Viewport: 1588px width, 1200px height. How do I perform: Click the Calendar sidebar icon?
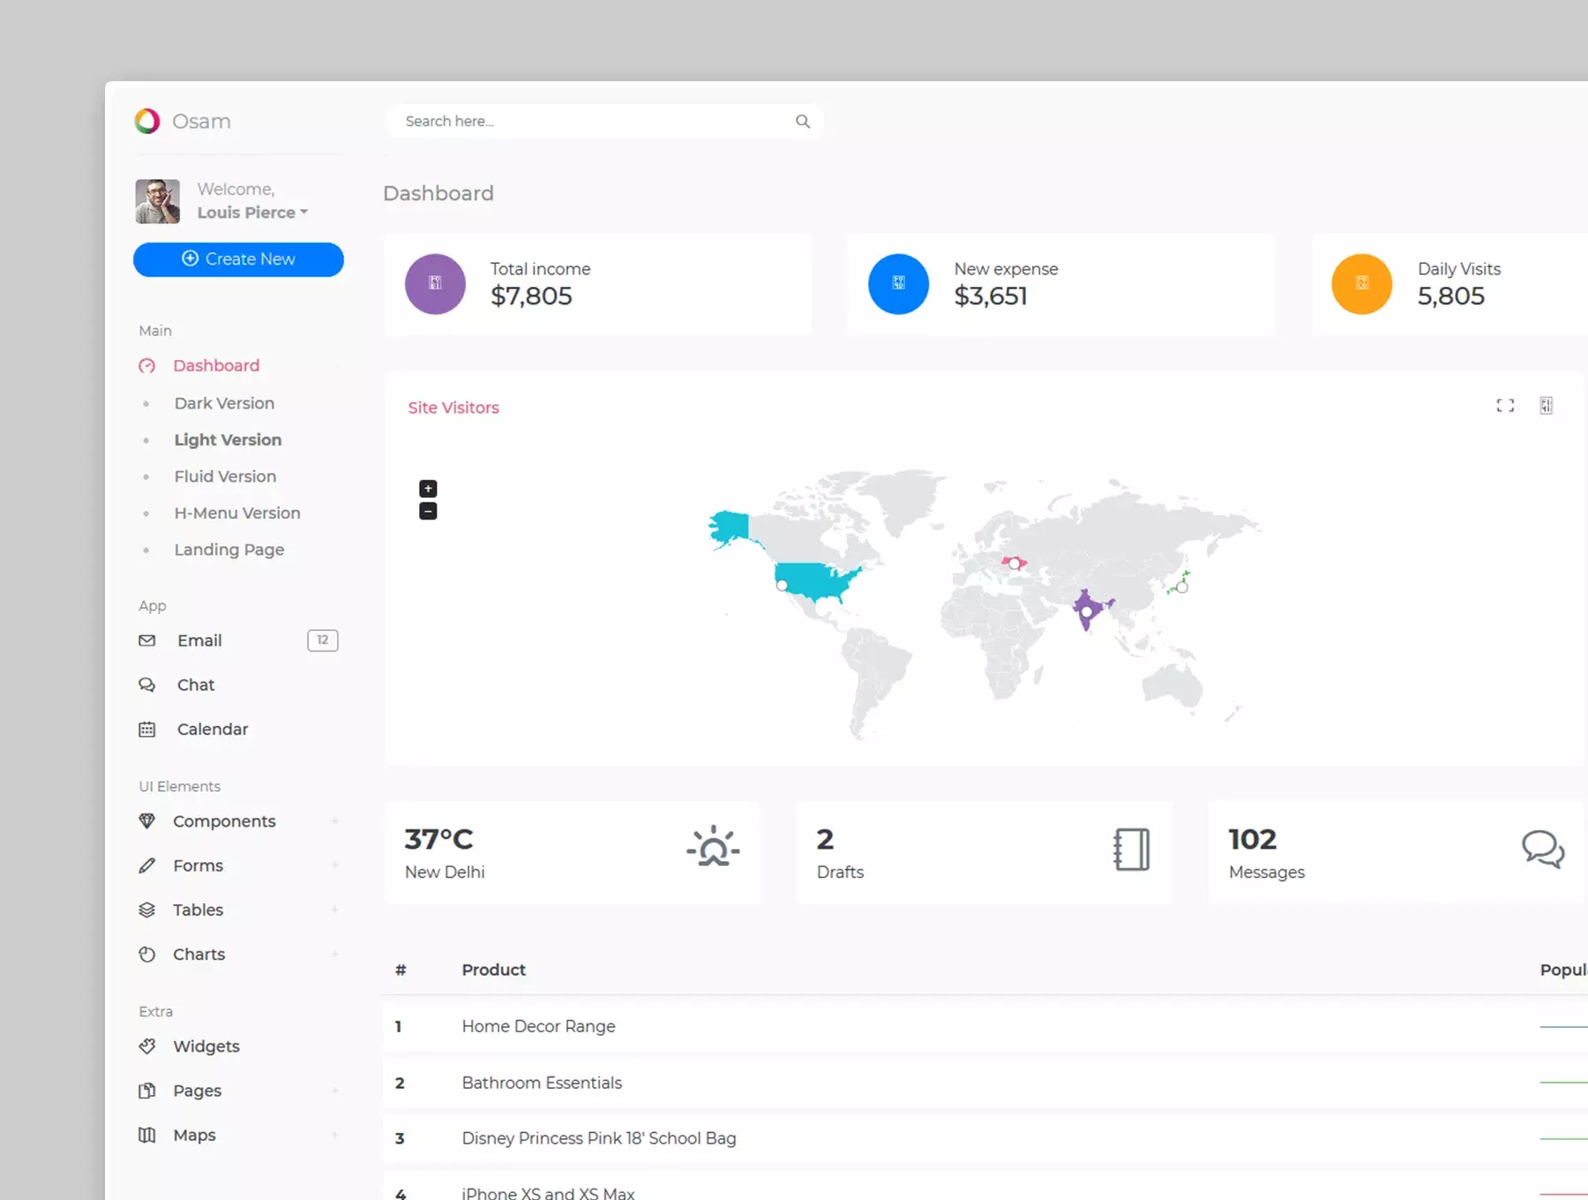147,730
